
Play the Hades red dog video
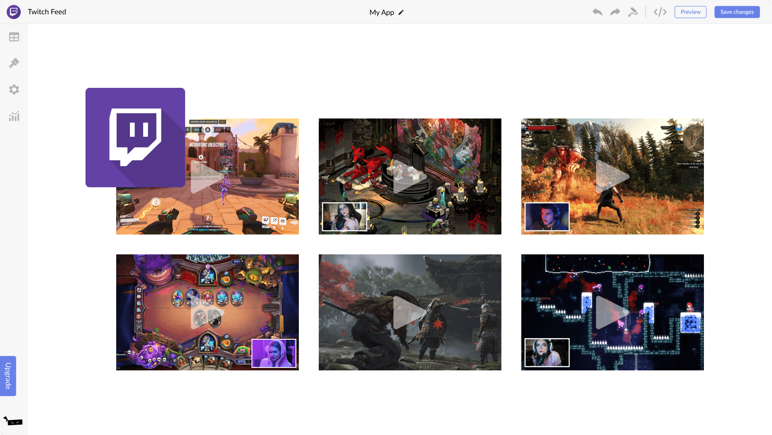click(410, 176)
